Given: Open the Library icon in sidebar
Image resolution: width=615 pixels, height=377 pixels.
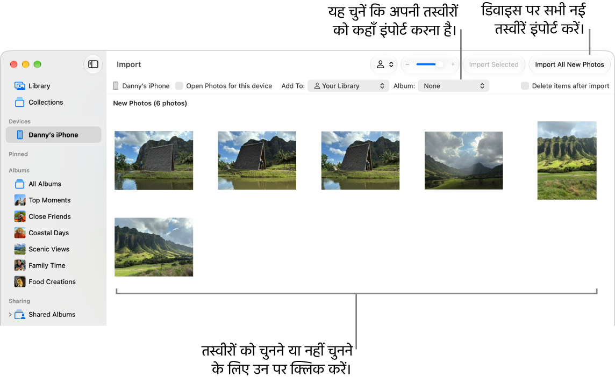Looking at the screenshot, I should click(x=19, y=86).
